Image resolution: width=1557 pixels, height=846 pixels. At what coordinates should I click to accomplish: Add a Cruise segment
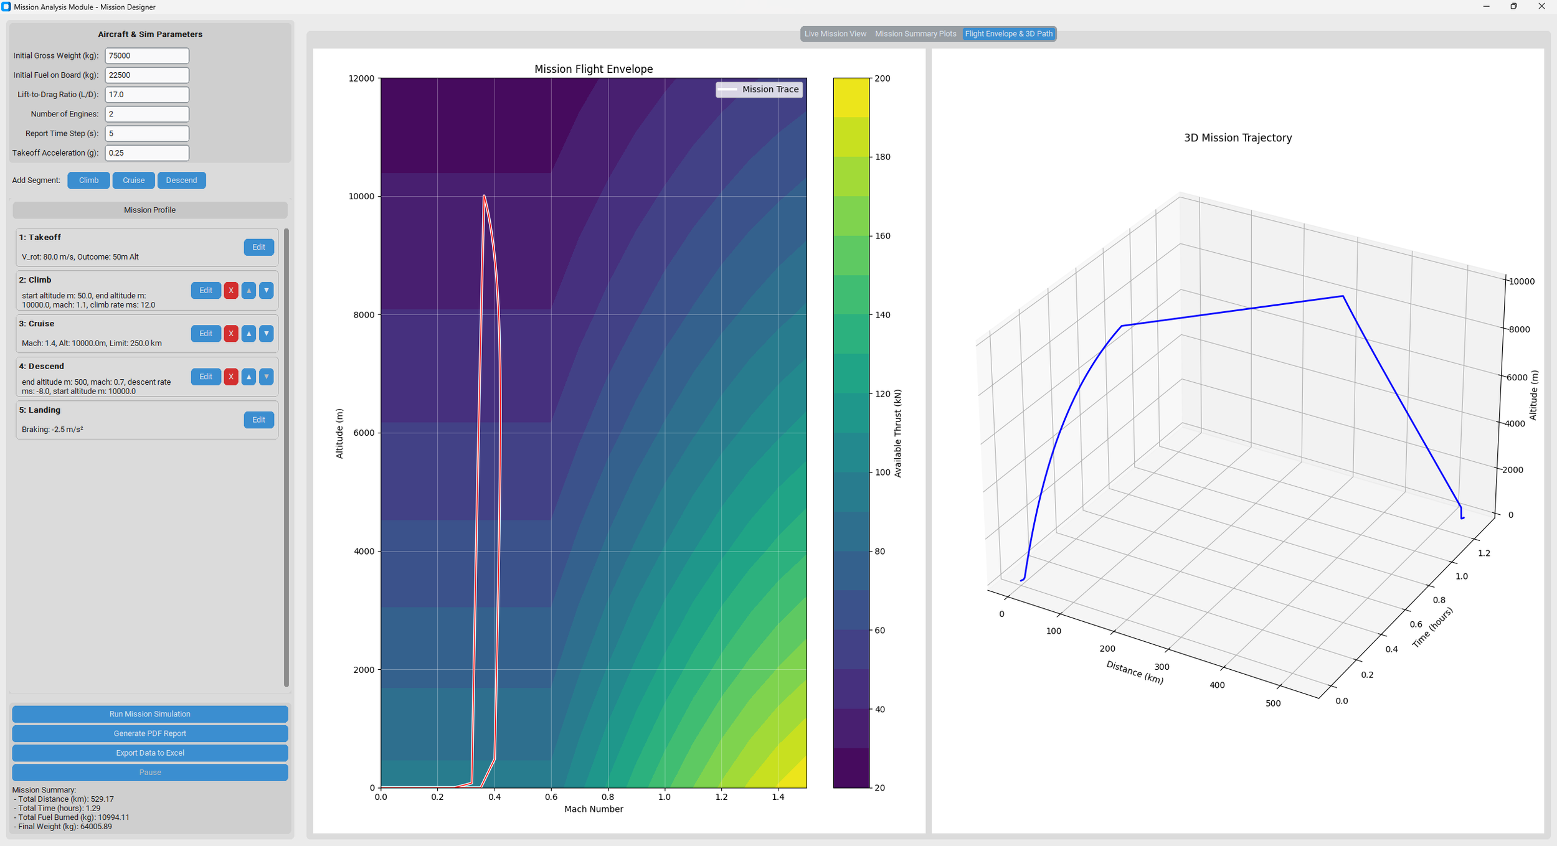(133, 181)
